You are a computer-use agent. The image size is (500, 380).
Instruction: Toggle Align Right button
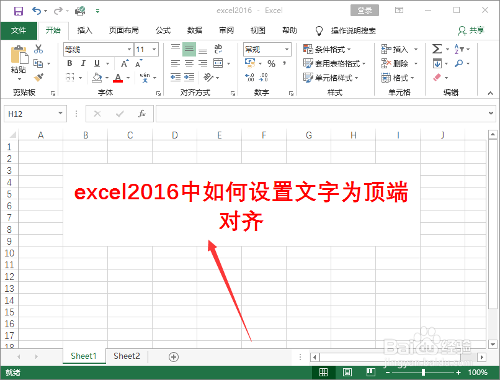[203, 63]
